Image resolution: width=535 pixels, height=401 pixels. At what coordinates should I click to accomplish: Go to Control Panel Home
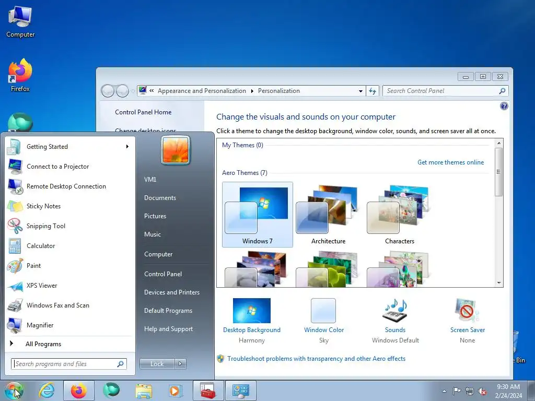click(143, 112)
